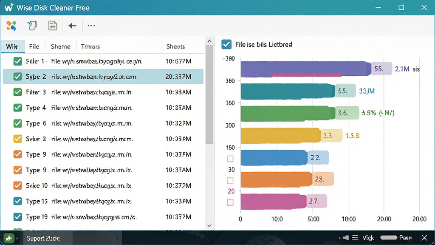
Task: Switch to the Wile tab
Action: coord(12,46)
